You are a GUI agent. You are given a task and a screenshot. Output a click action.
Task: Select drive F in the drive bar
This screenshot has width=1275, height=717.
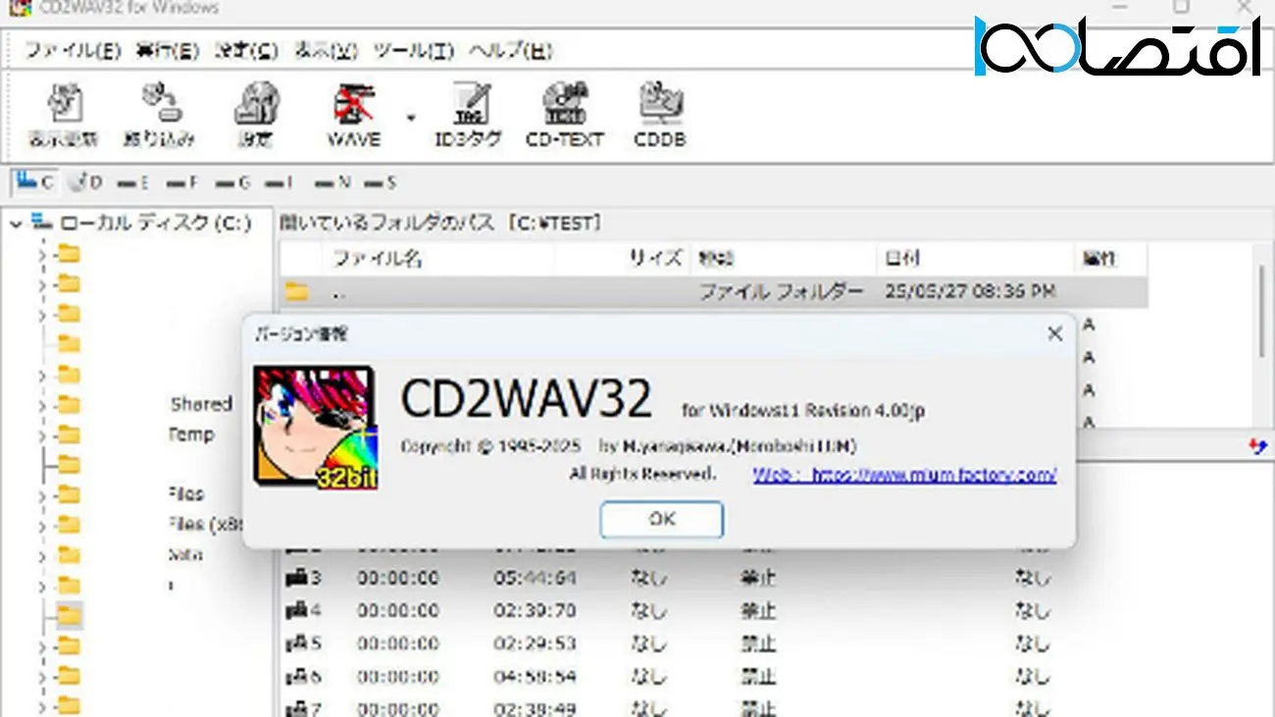click(182, 182)
